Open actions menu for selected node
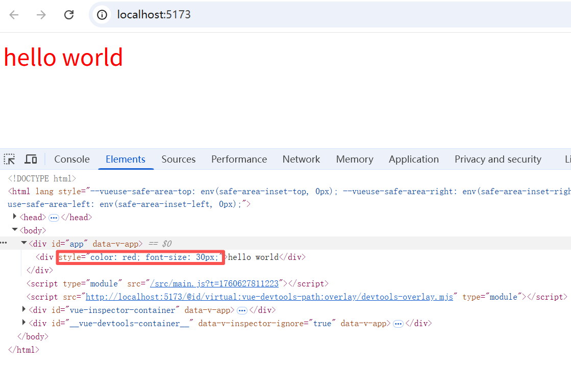 (x=4, y=243)
